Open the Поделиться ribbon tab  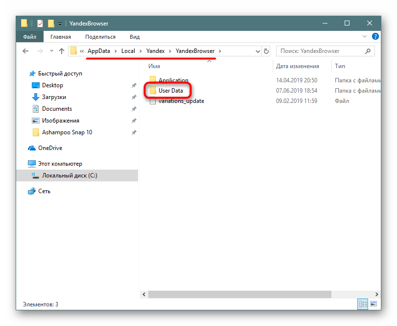click(x=100, y=37)
